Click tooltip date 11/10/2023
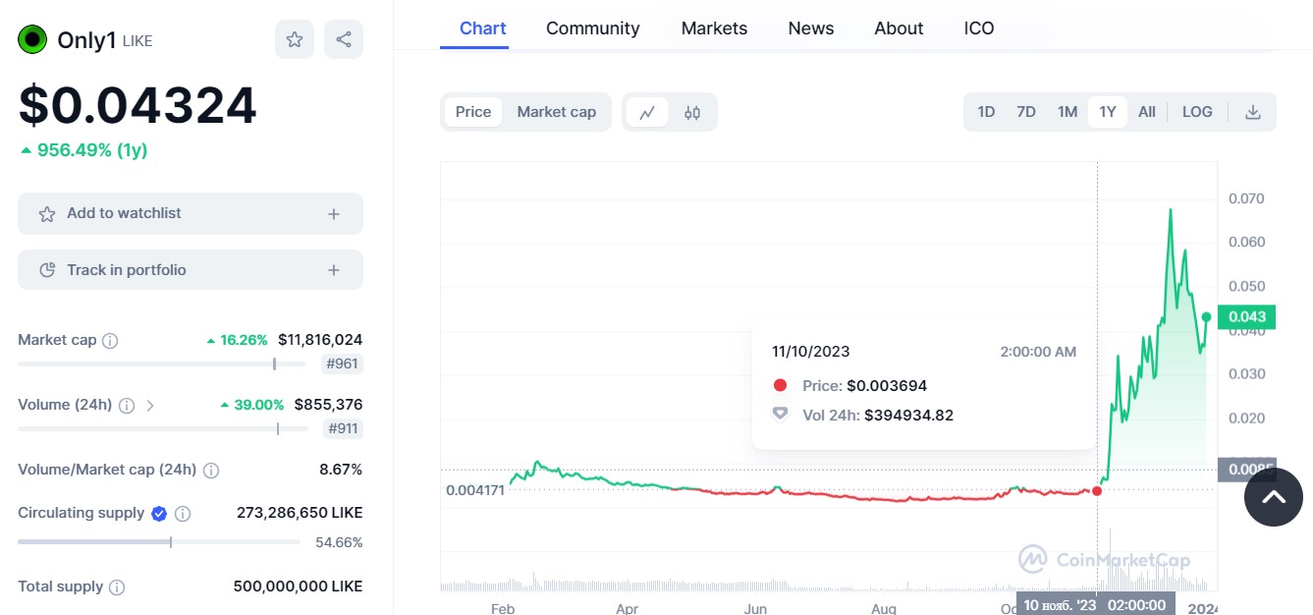 tap(811, 352)
